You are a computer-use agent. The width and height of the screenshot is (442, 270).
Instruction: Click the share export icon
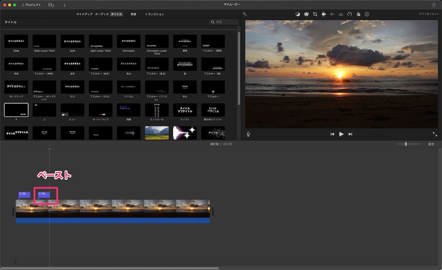(434, 5)
